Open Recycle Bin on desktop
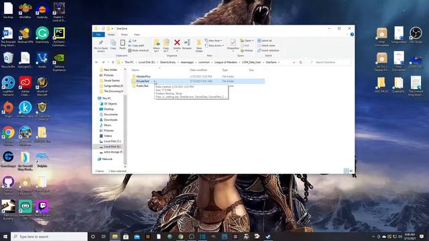Image resolution: width=429 pixels, height=241 pixels. pos(8,60)
